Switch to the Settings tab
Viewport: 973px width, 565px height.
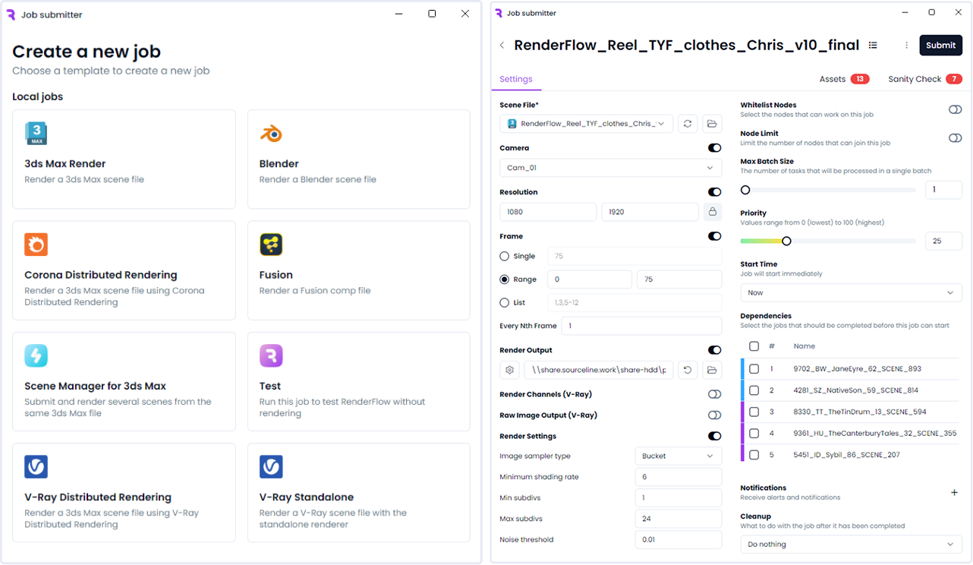tap(516, 79)
